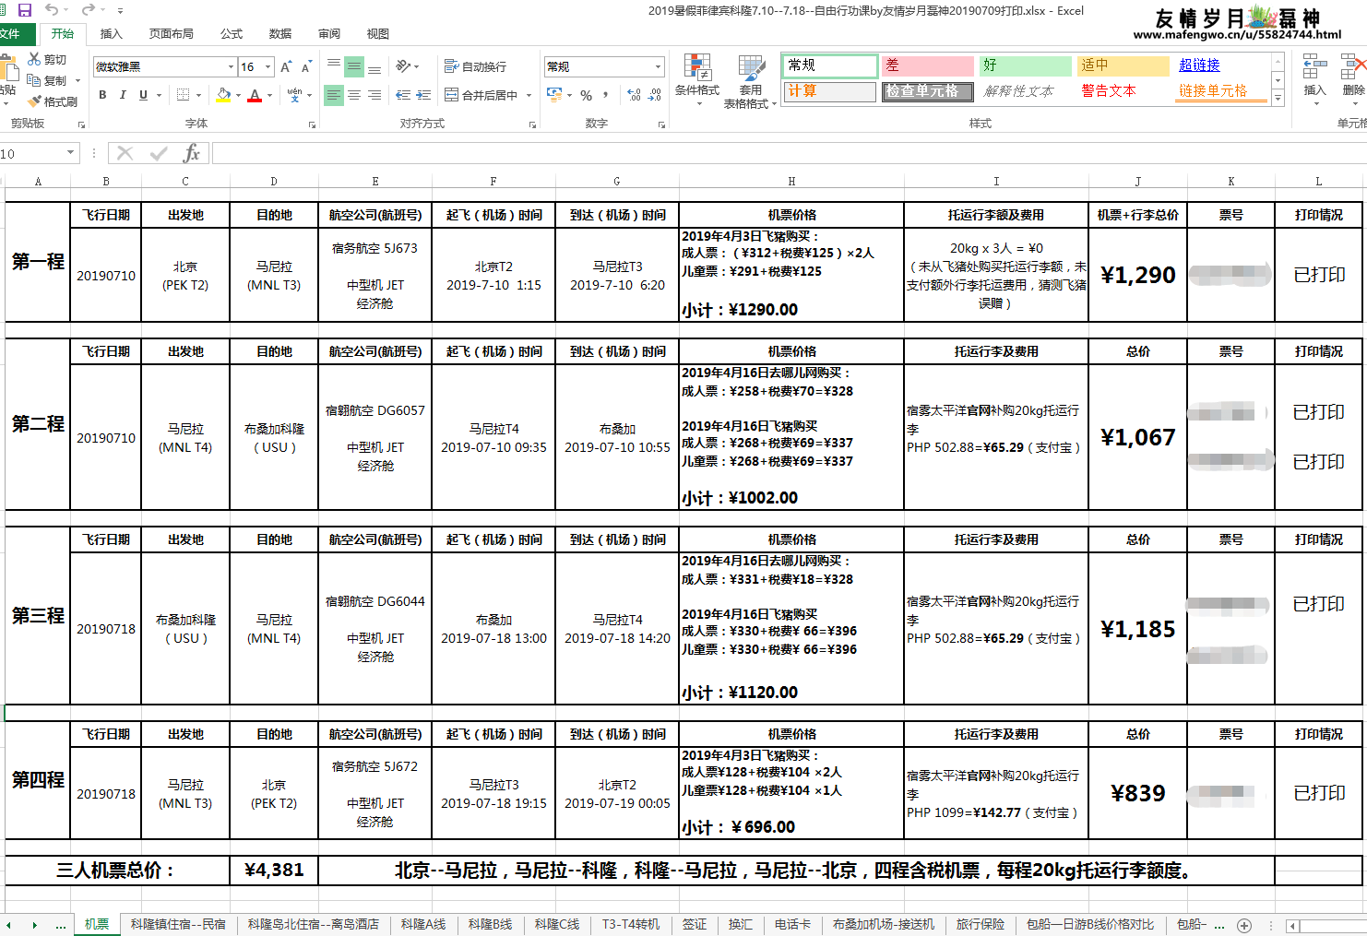Image resolution: width=1367 pixels, height=936 pixels.
Task: Open the 数据 (Data) ribbon tab
Action: (x=280, y=33)
